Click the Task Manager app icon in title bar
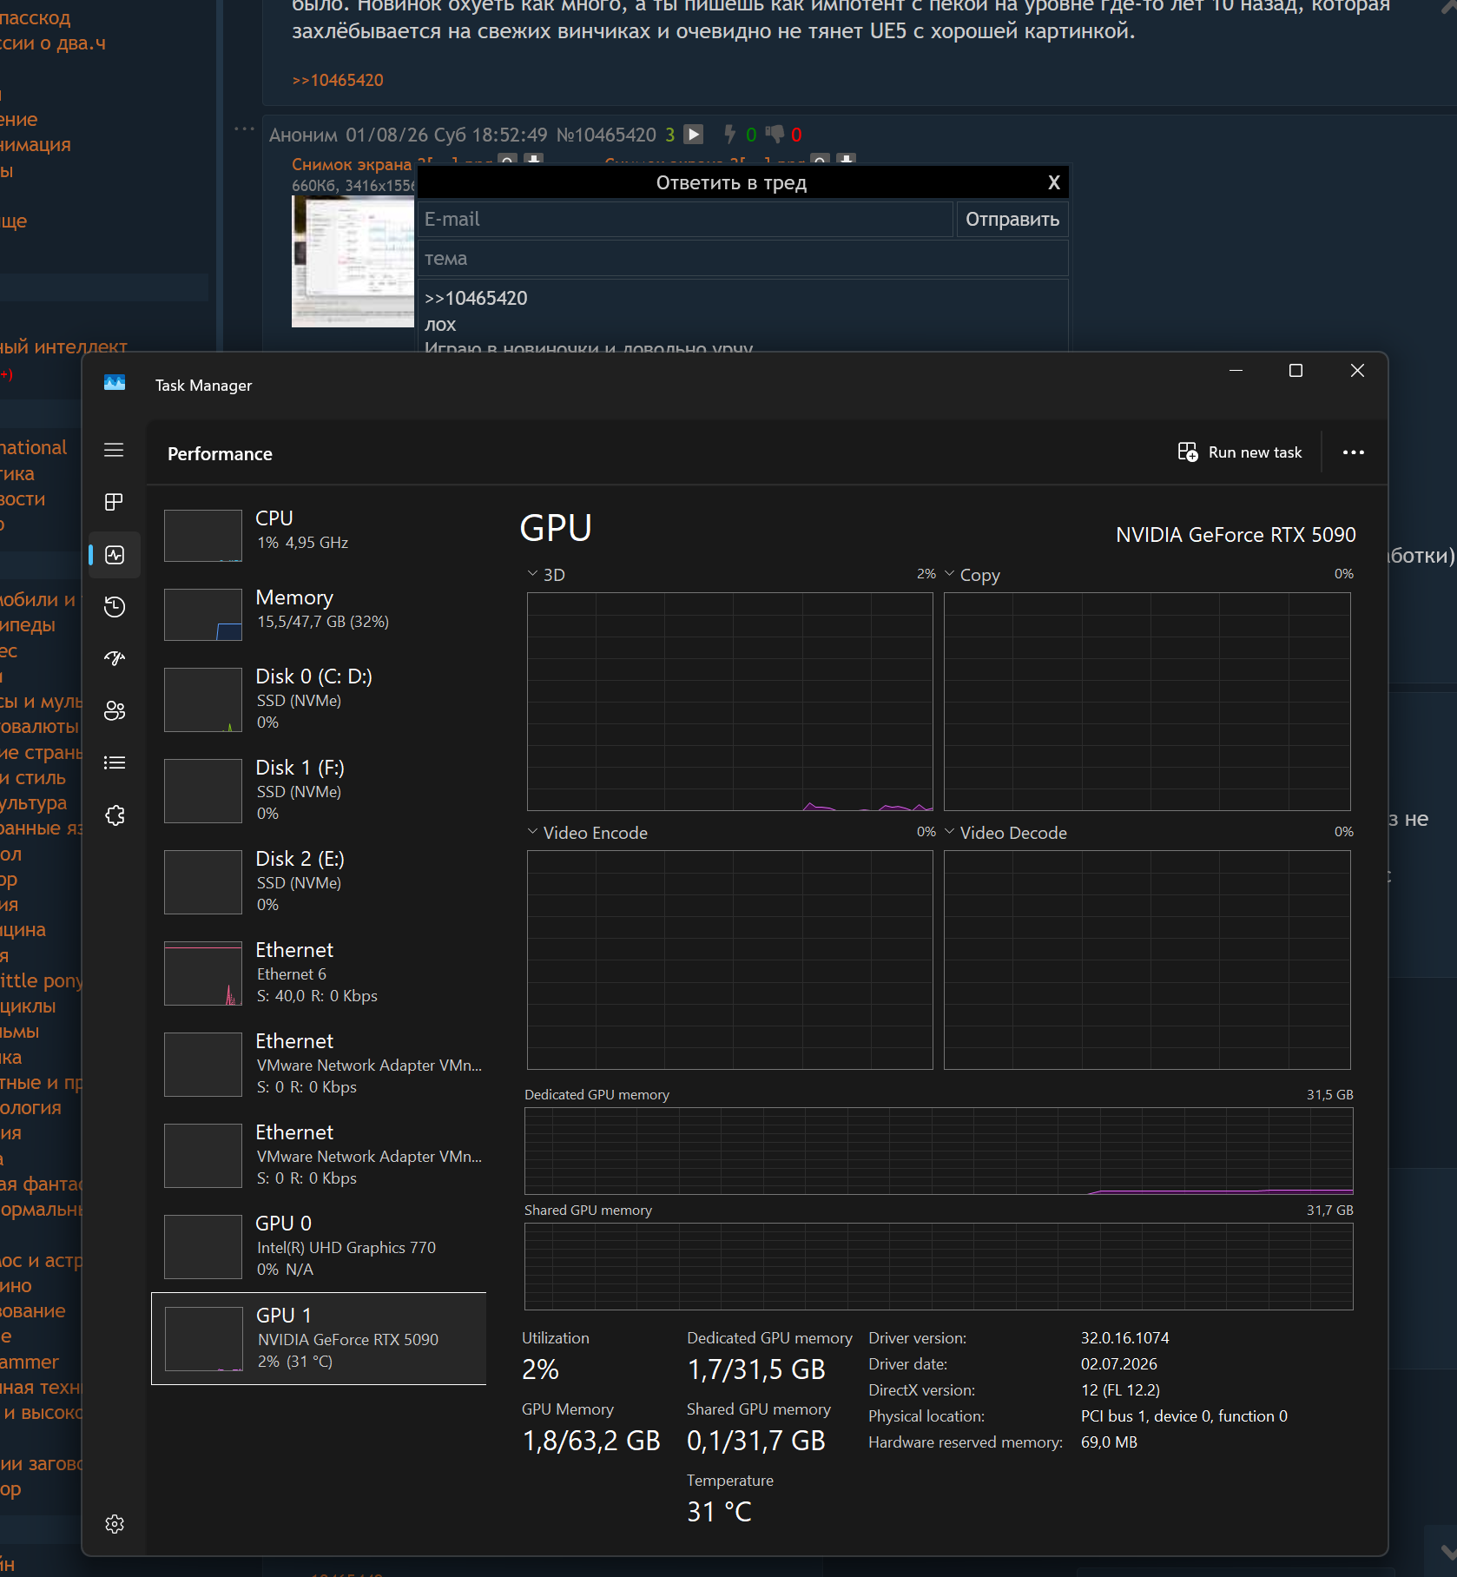 pyautogui.click(x=115, y=383)
